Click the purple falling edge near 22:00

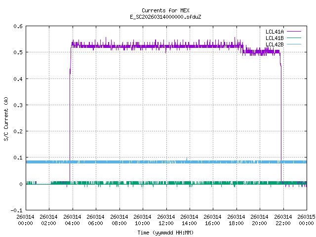(281, 123)
